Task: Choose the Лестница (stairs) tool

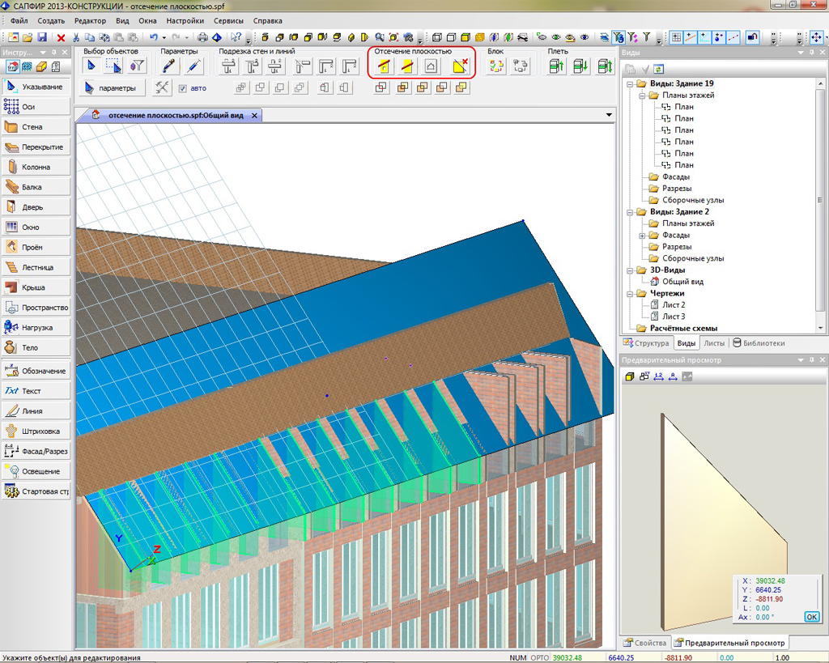Action: pyautogui.click(x=36, y=267)
